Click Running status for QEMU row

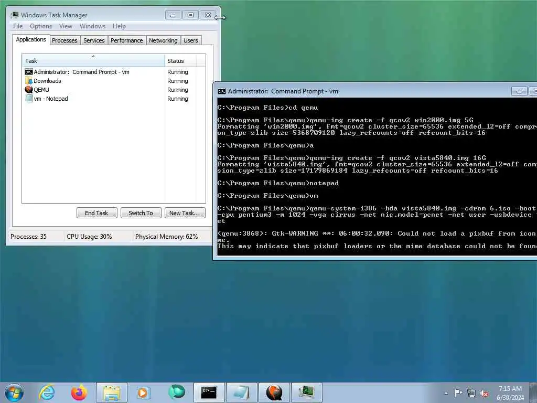(x=177, y=90)
